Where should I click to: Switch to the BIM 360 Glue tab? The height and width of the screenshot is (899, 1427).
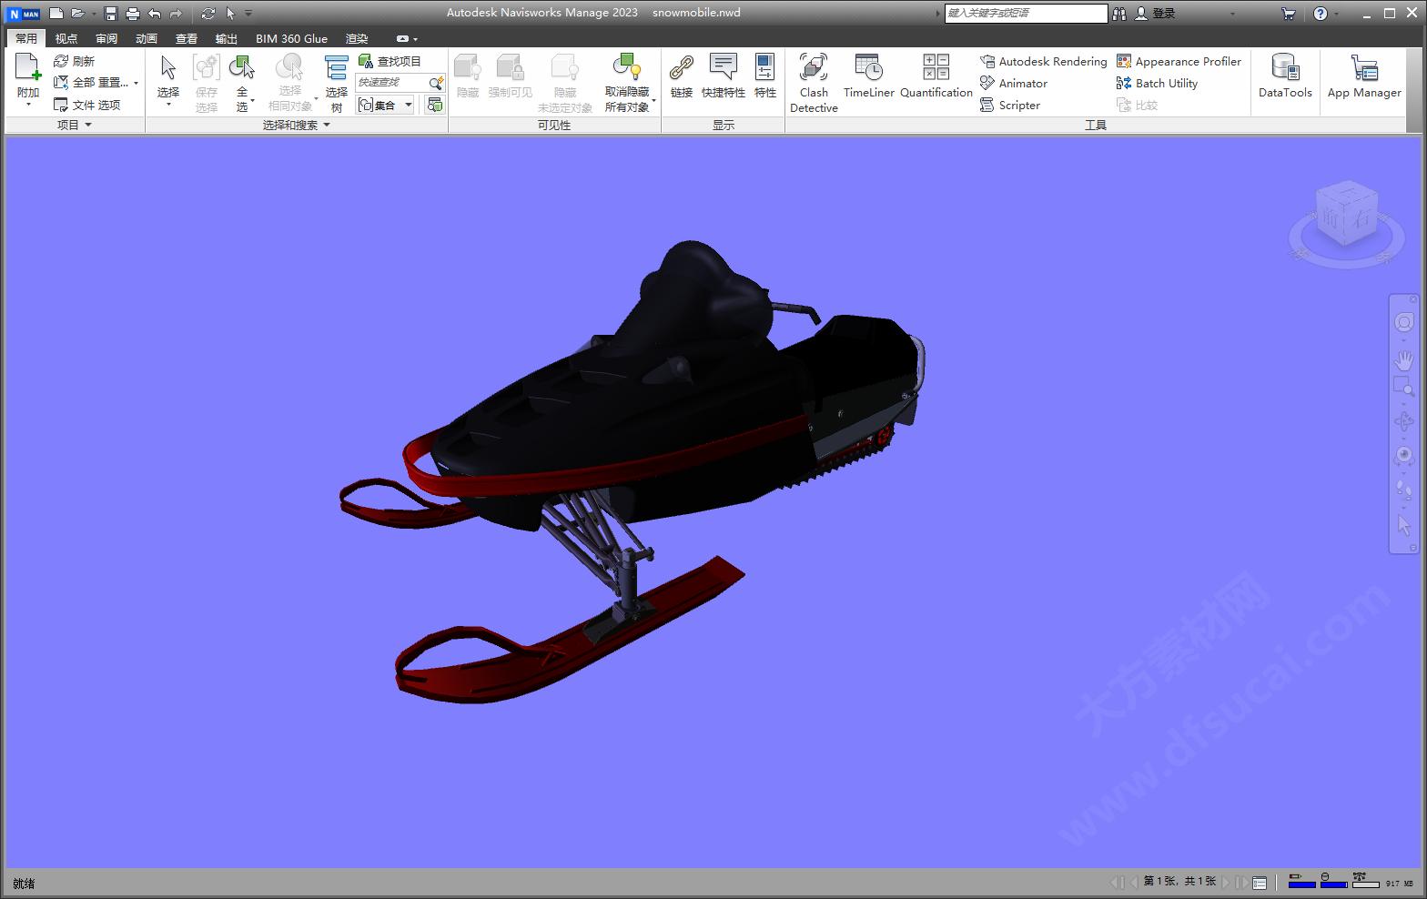tap(291, 38)
